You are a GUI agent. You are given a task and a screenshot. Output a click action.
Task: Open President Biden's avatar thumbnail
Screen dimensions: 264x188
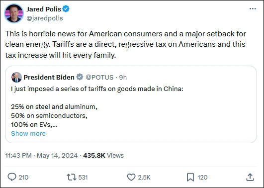(x=16, y=77)
